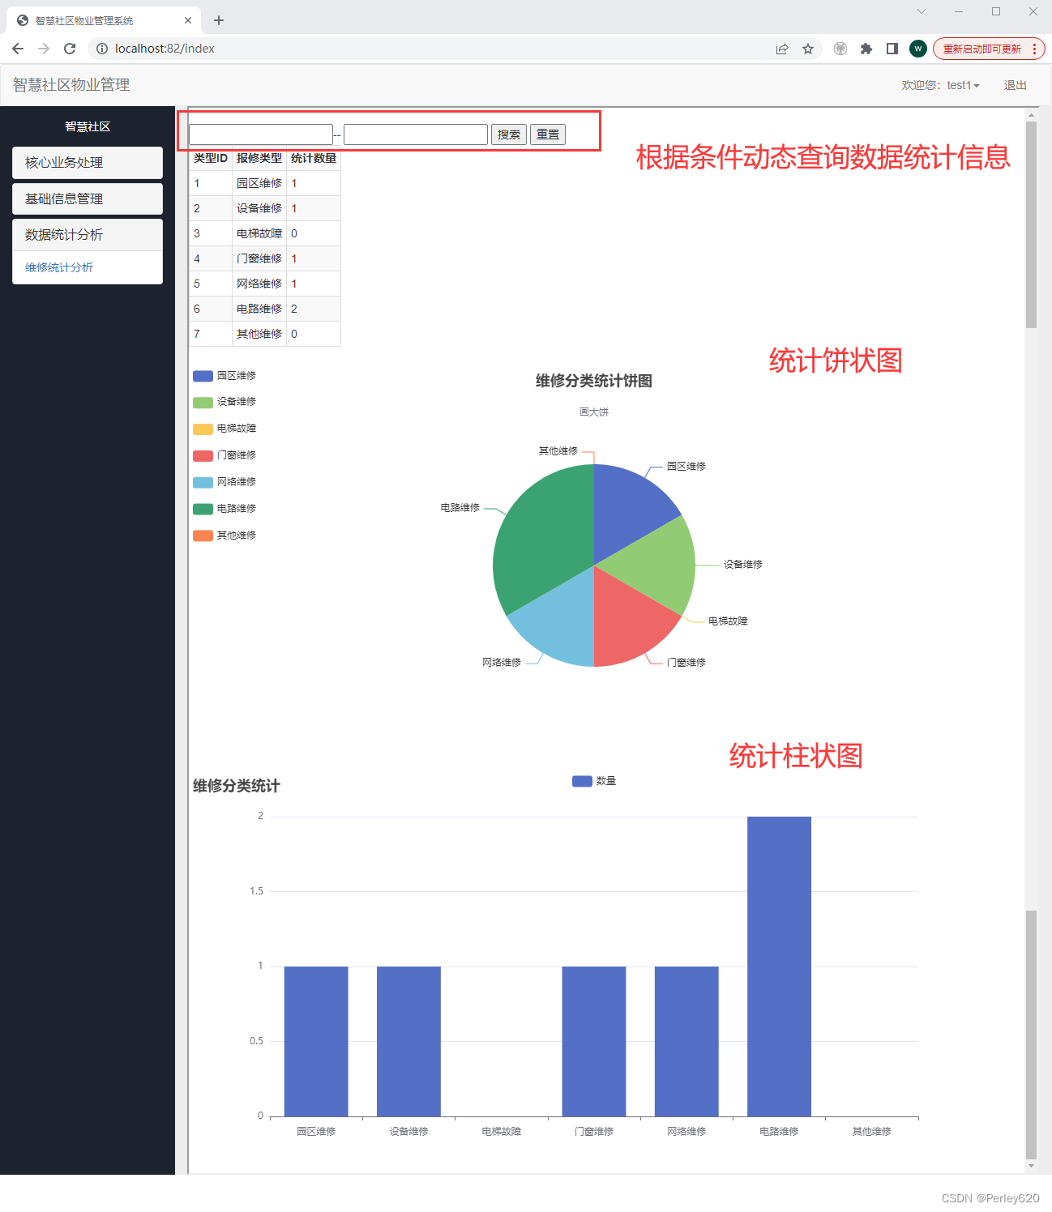This screenshot has height=1212, width=1052.
Task: Select the 其他维修 table row cell
Action: point(259,334)
